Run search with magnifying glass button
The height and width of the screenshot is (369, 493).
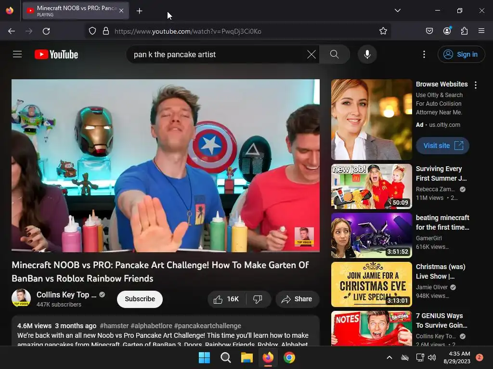pyautogui.click(x=335, y=54)
